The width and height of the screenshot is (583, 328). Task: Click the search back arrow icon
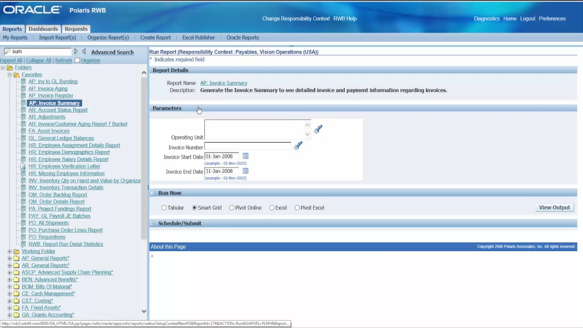[x=84, y=51]
